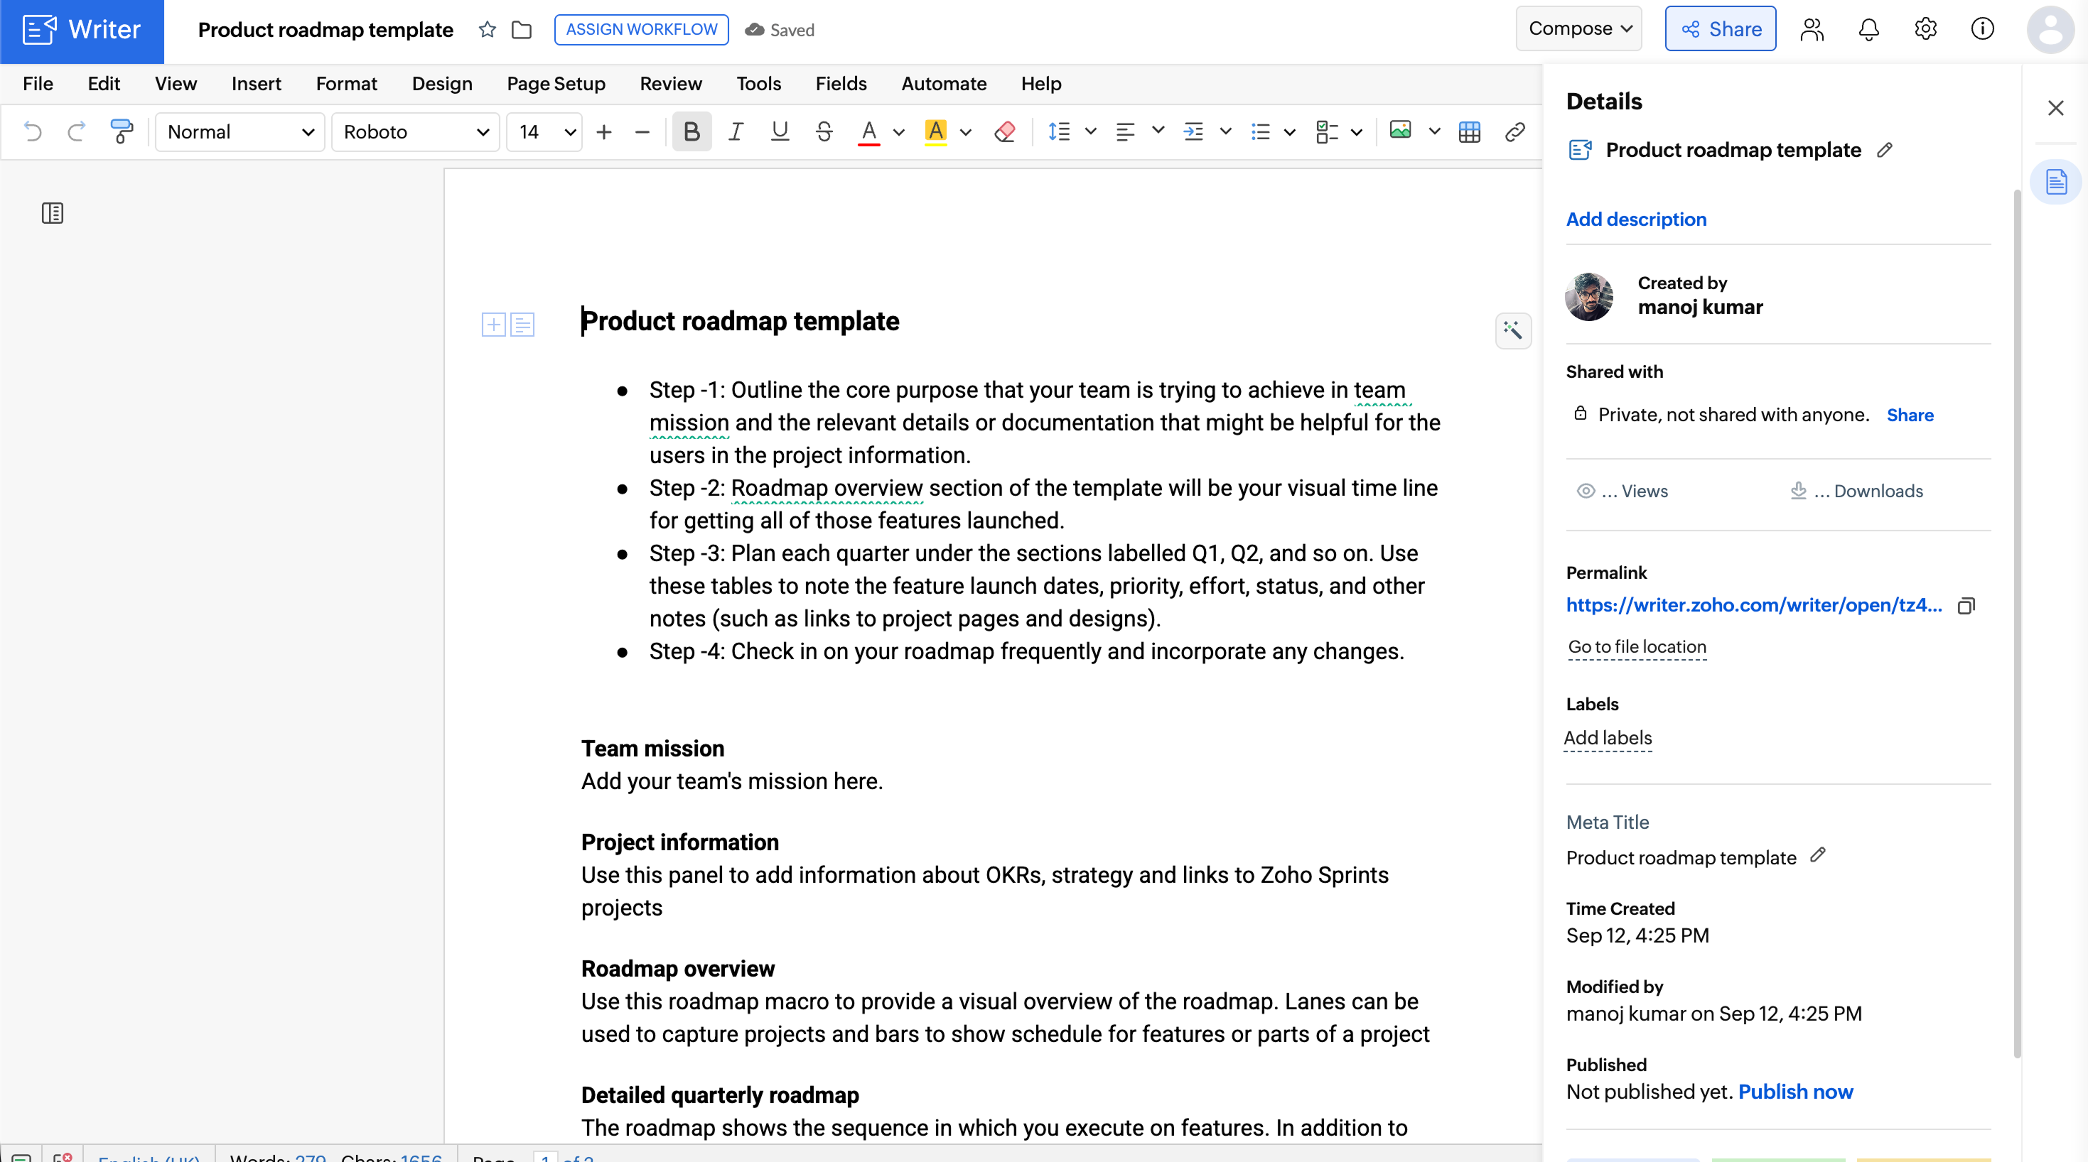This screenshot has width=2088, height=1162.
Task: Click the Undo arrow icon
Action: coord(33,131)
